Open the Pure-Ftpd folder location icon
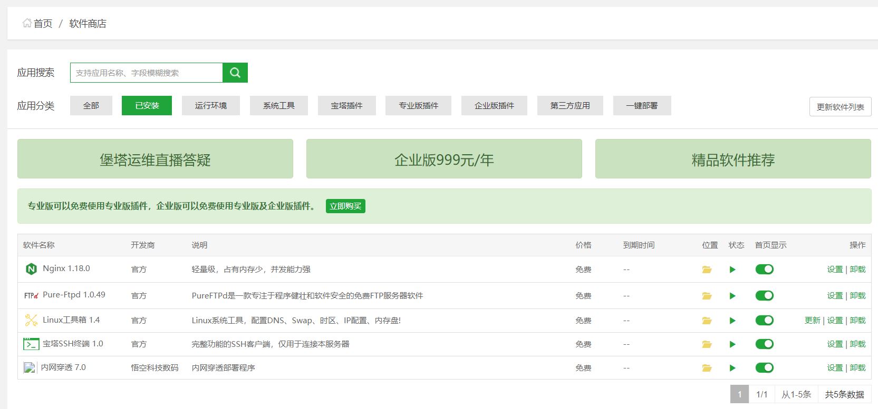 pos(707,296)
